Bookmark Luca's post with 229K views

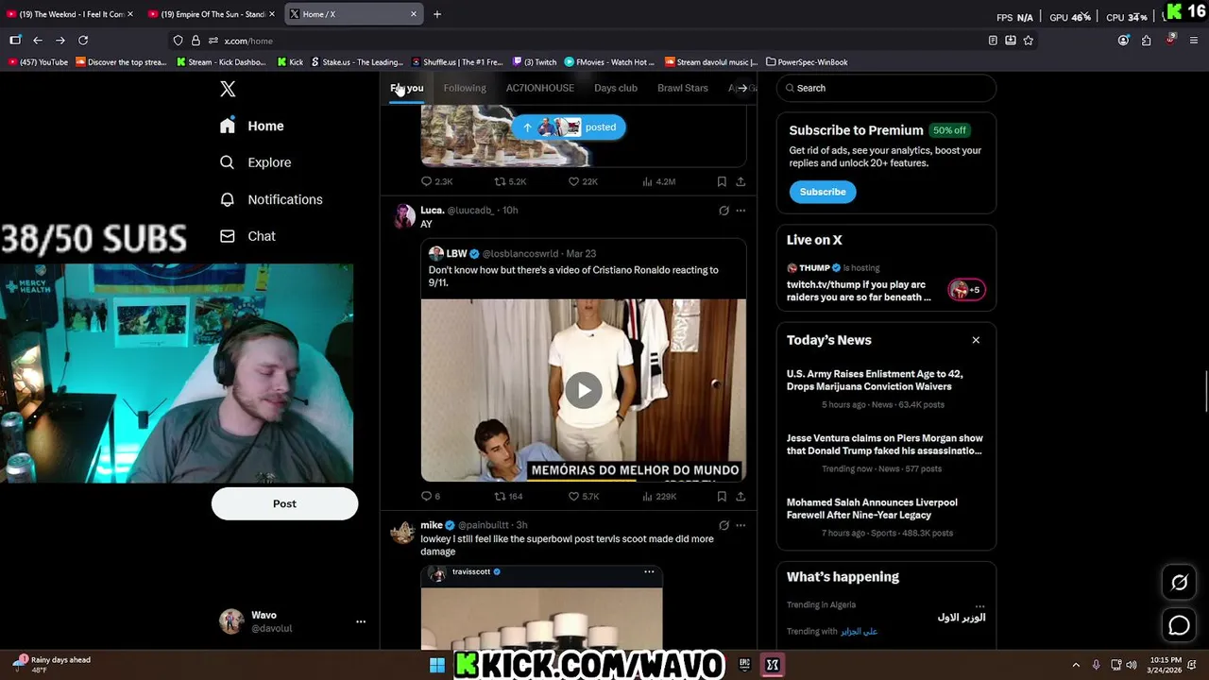[722, 496]
